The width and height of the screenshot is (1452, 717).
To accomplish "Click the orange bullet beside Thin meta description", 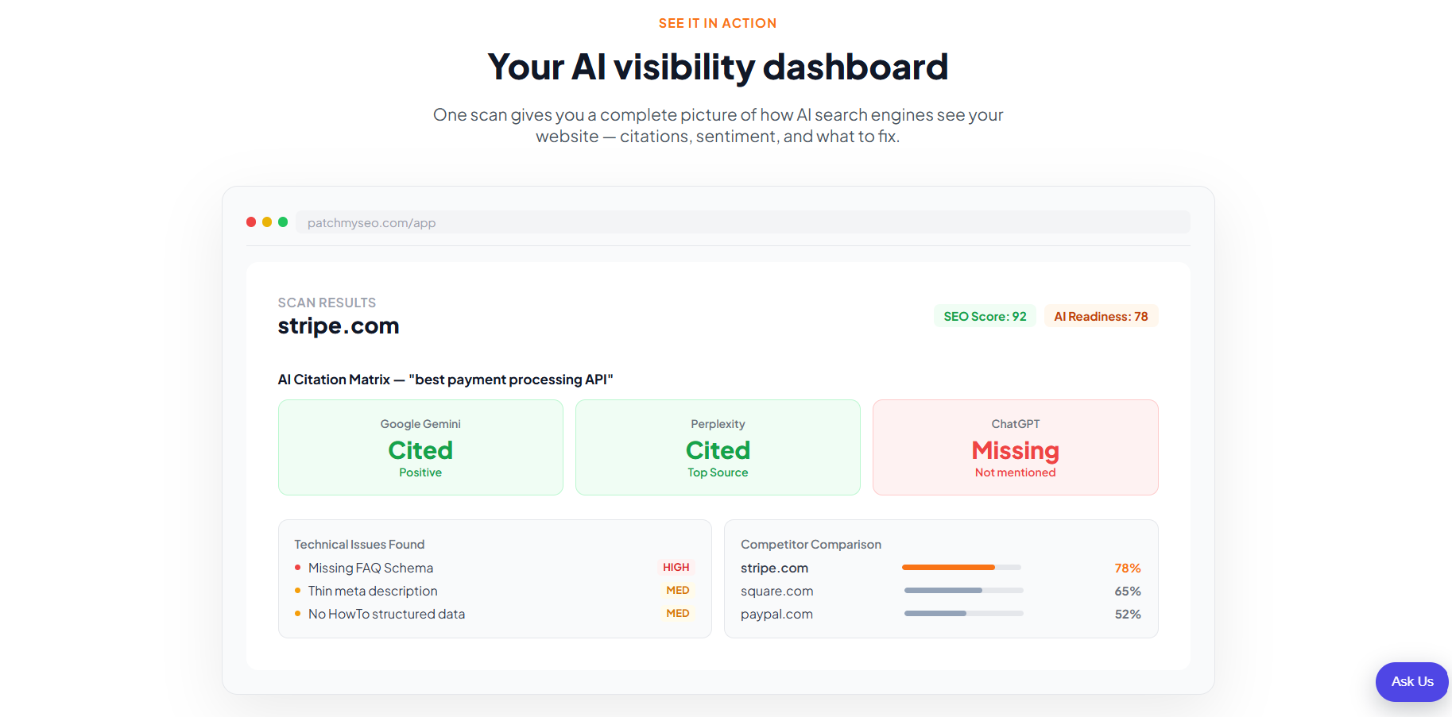I will pos(297,591).
